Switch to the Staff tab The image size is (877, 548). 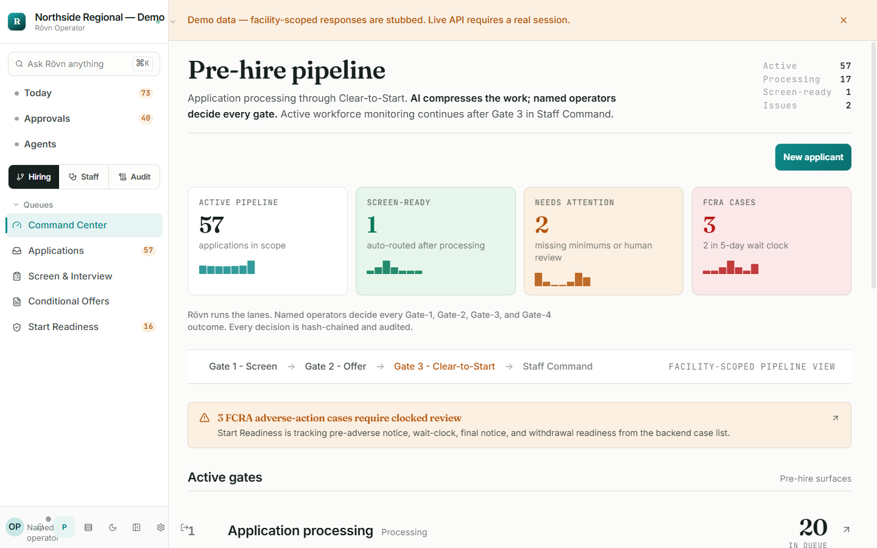pyautogui.click(x=84, y=177)
